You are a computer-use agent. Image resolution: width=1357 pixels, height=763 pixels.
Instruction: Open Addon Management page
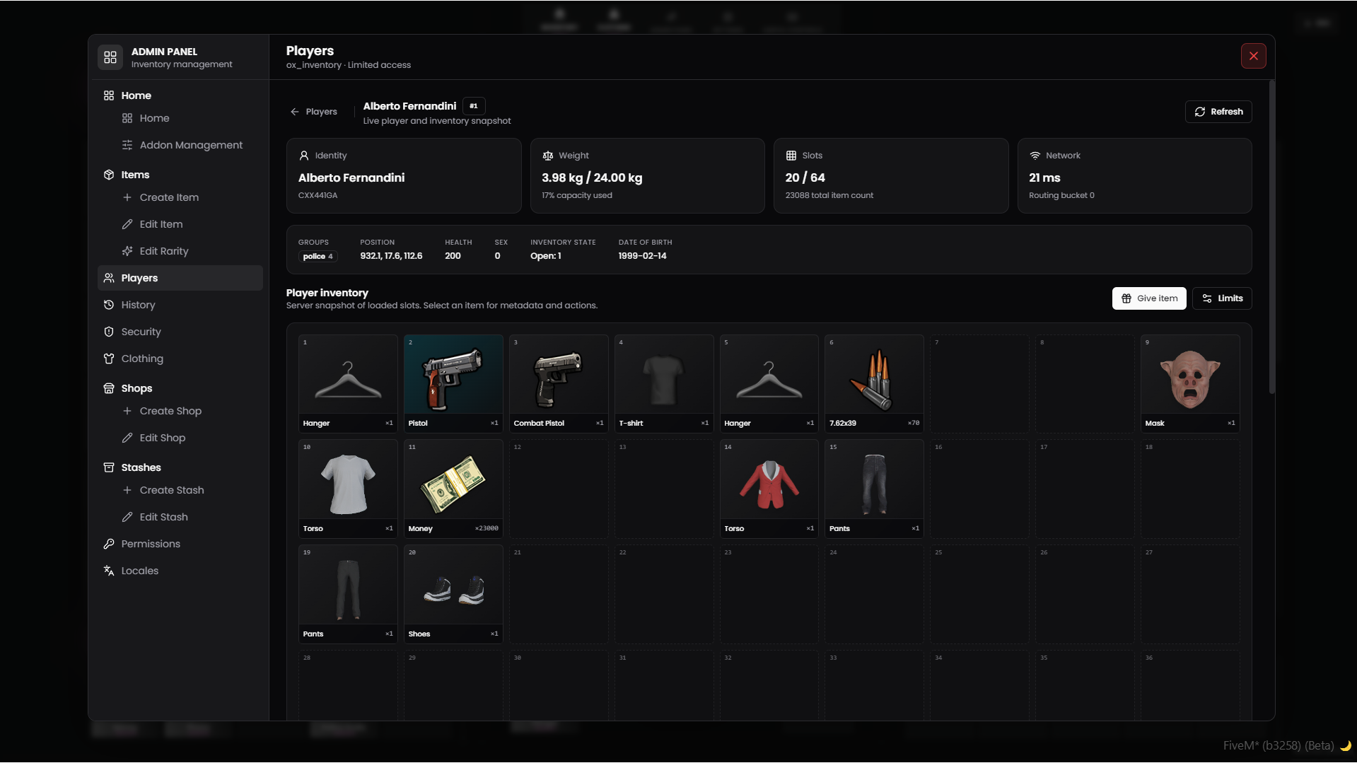pos(191,145)
